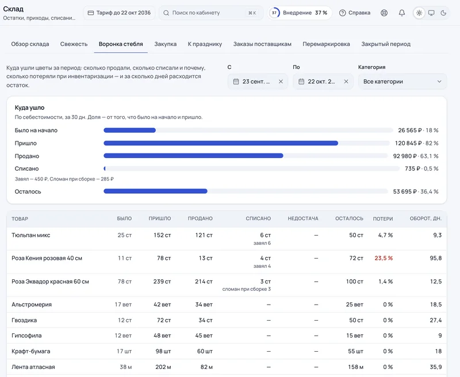
Task: Click the red 23,5 % loss value
Action: pyautogui.click(x=384, y=258)
